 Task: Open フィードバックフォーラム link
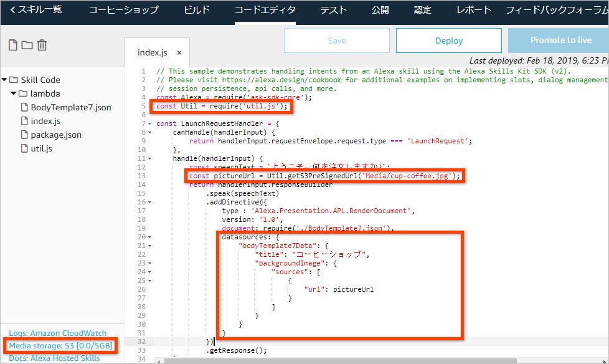[557, 10]
